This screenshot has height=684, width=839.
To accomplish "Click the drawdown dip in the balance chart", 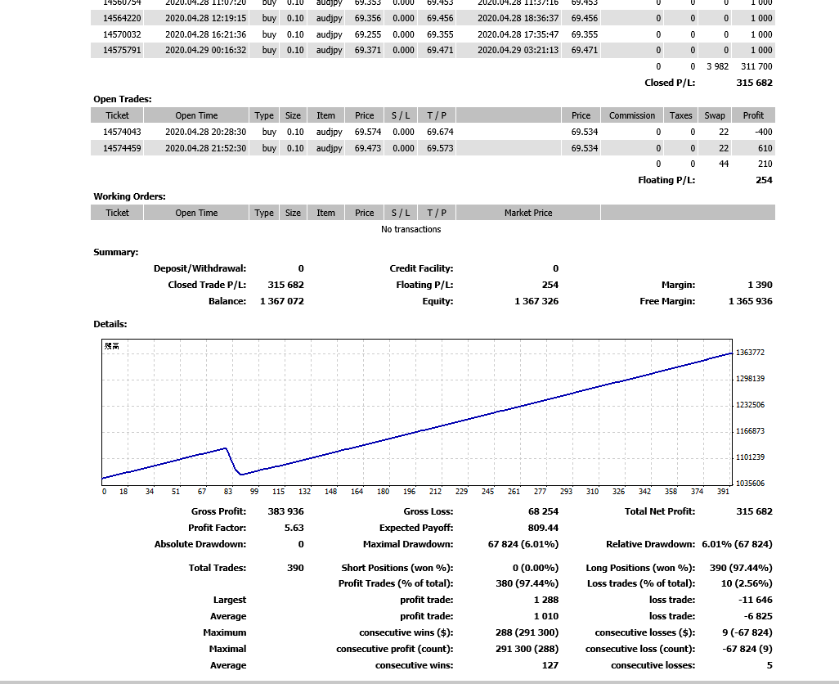I will coord(236,471).
